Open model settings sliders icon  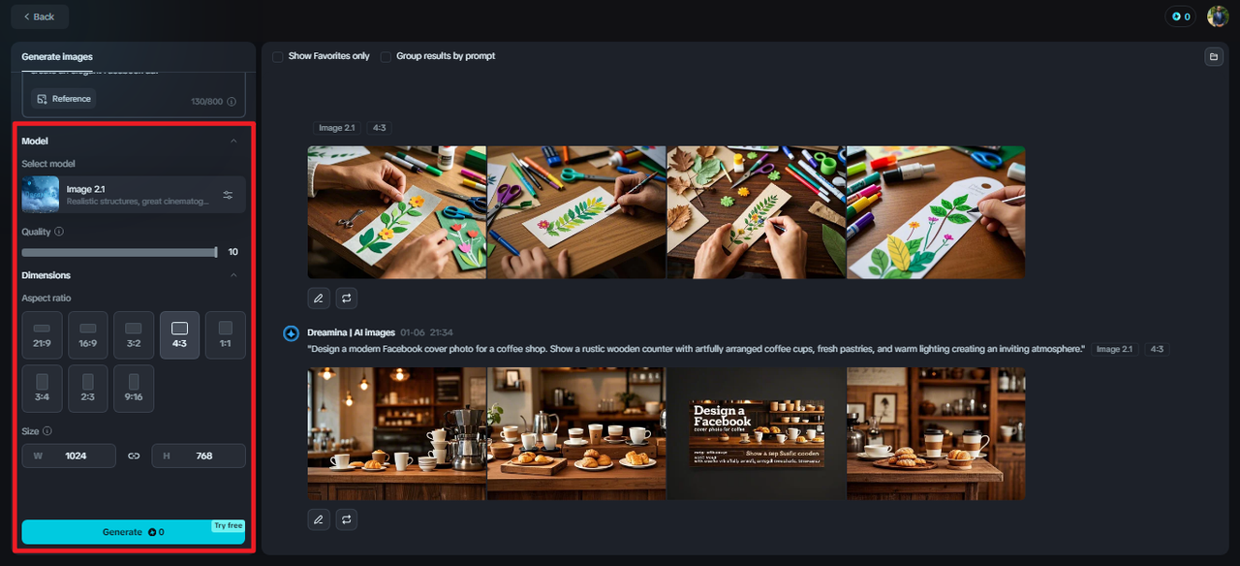tap(228, 195)
